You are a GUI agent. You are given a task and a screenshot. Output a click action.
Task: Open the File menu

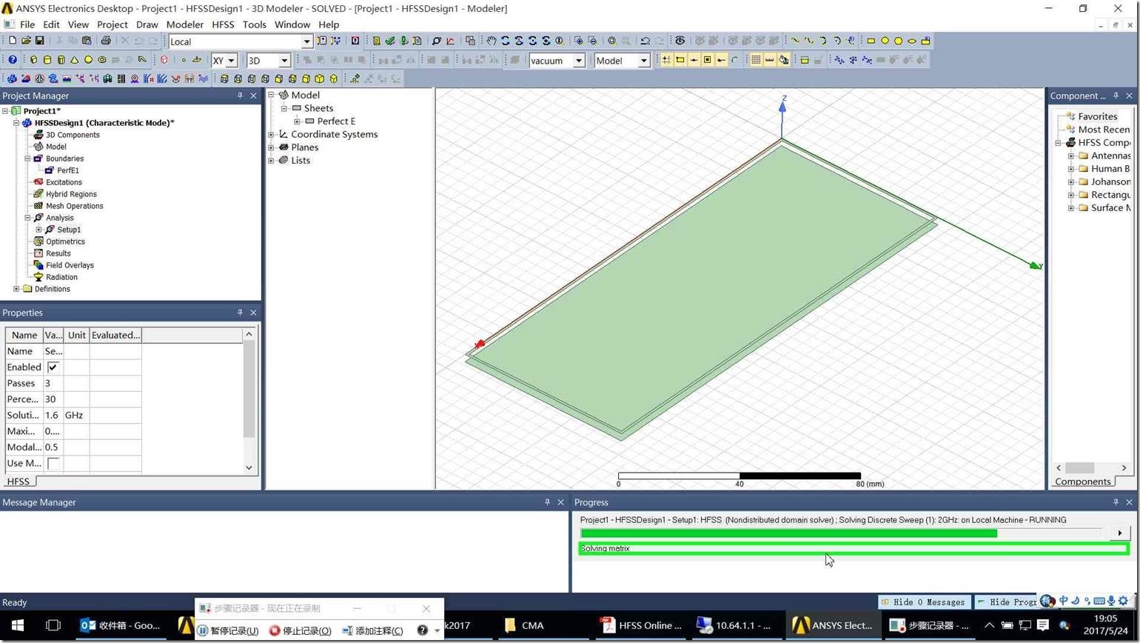click(27, 24)
